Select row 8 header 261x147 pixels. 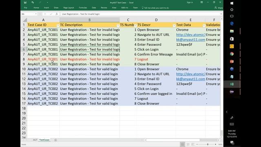pos(24,59)
